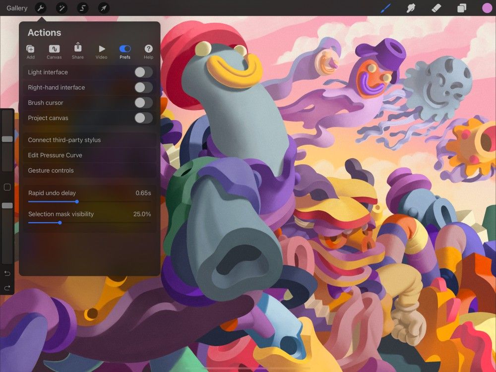Activate the Transform arrow tool
This screenshot has height=372, width=496.
coord(104,8)
